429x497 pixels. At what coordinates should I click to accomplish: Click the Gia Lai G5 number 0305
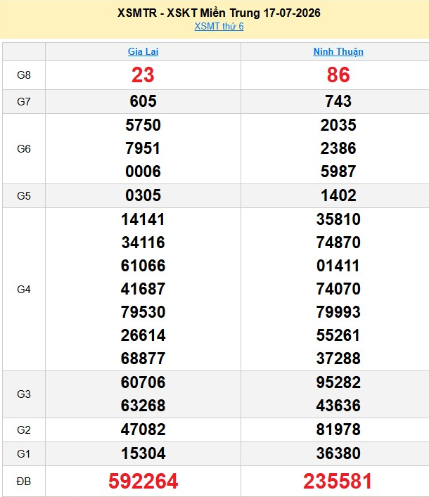(x=143, y=195)
